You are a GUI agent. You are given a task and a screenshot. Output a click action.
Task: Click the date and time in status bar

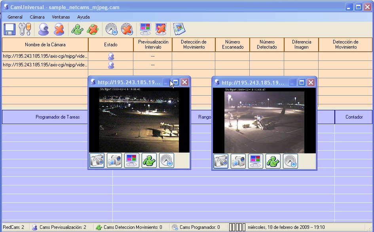pos(286,227)
